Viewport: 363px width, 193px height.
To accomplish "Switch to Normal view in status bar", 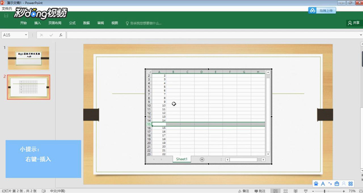I will pyautogui.click(x=275, y=191).
